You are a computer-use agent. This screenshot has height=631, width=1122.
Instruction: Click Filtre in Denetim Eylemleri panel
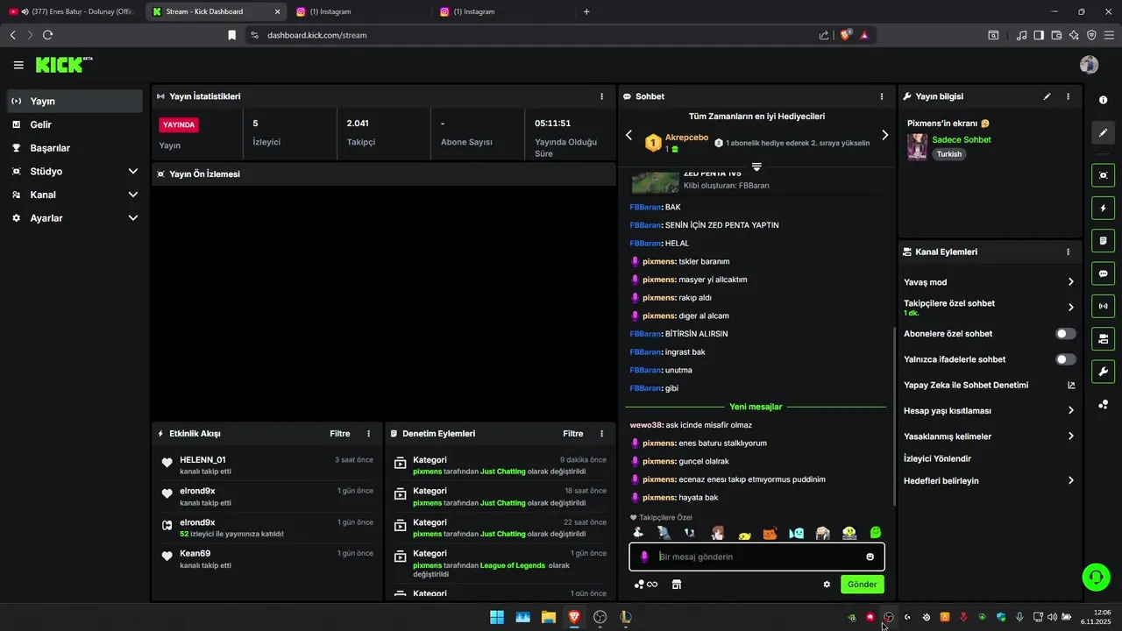[572, 434]
